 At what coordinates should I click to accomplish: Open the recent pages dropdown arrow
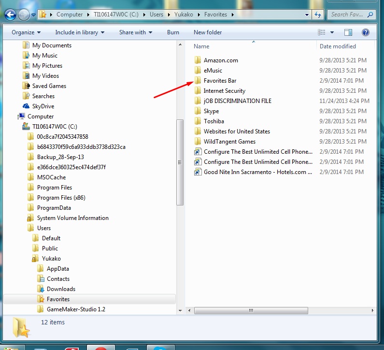pyautogui.click(x=33, y=15)
